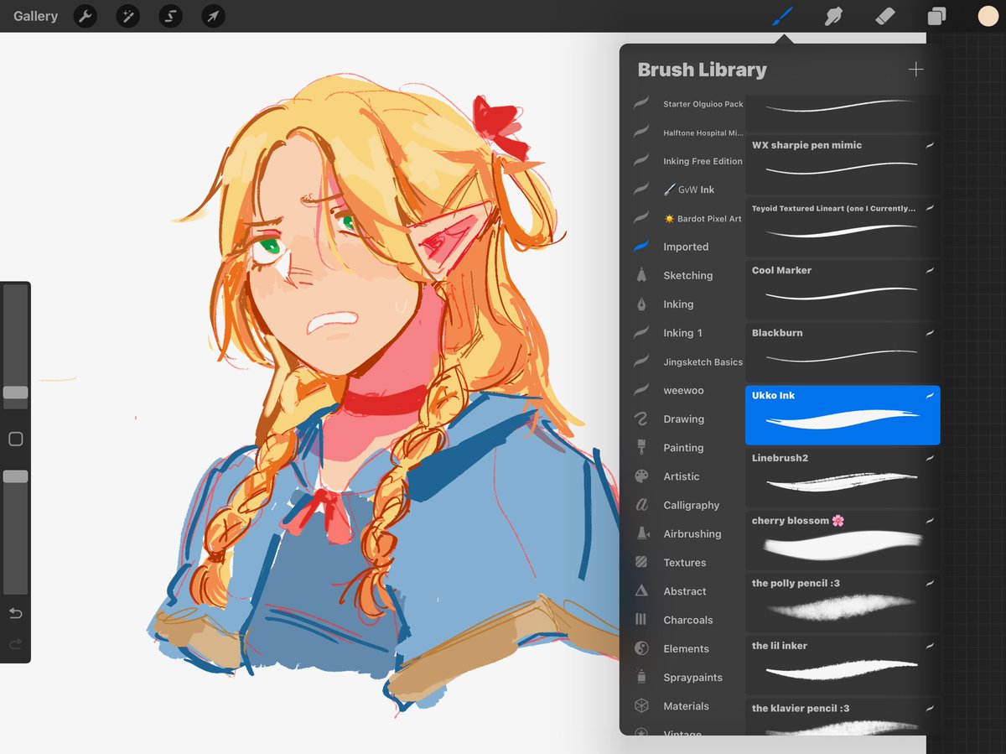Open the Textures brush set
Viewport: 1006px width, 754px height.
pyautogui.click(x=687, y=562)
